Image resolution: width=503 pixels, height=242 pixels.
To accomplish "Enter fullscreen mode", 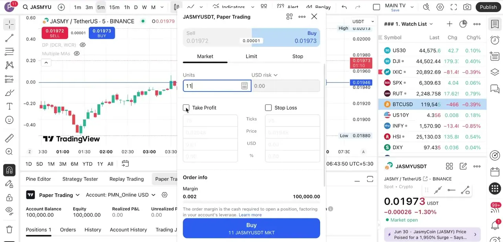I will coord(453,7).
